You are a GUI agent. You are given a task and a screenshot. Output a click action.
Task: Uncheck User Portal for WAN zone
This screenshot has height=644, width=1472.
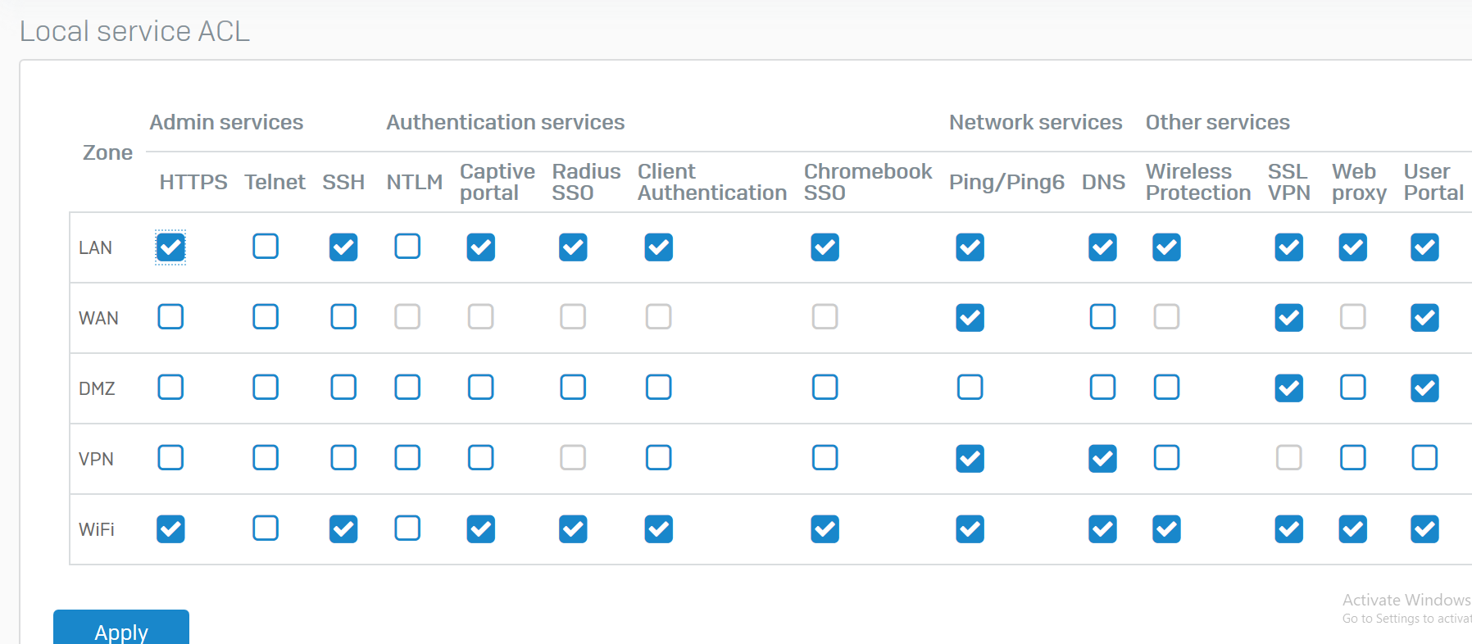point(1424,318)
